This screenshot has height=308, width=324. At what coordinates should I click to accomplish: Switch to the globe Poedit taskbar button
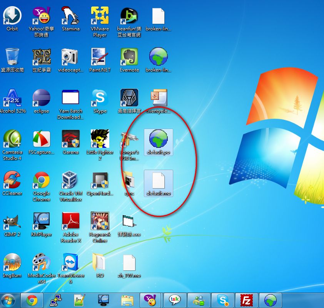point(270,300)
